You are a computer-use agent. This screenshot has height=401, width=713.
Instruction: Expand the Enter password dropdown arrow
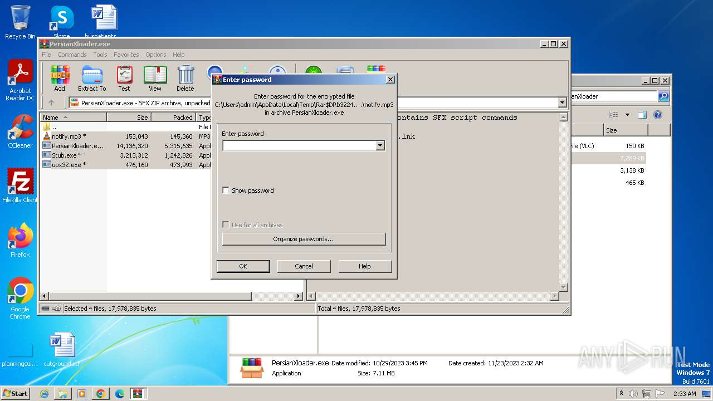(380, 145)
